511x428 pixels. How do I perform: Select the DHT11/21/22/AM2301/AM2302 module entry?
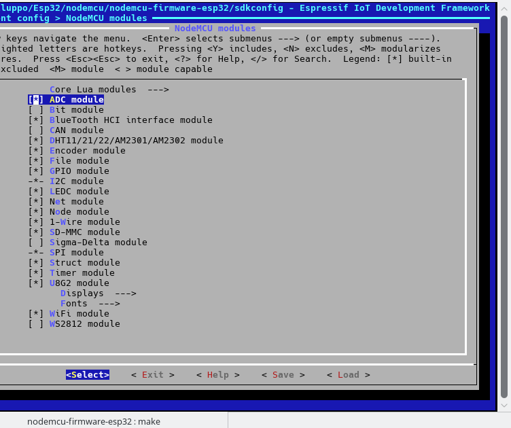tap(136, 141)
